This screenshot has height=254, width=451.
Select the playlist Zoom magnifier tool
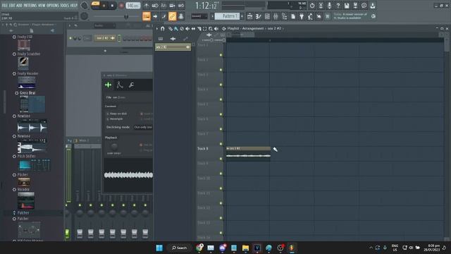click(x=211, y=28)
